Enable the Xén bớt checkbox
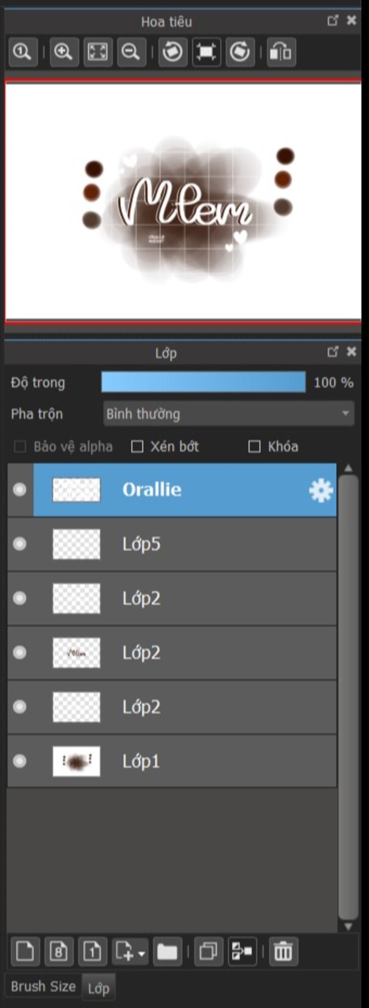 (137, 446)
